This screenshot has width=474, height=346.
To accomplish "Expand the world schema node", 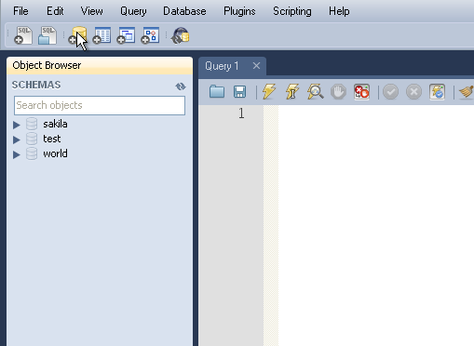I will [17, 154].
